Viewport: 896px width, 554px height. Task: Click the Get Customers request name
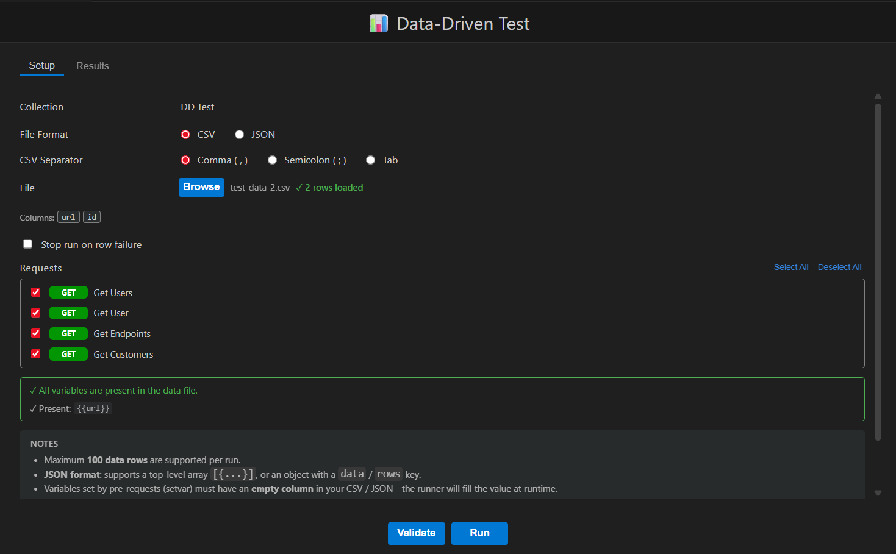[123, 355]
